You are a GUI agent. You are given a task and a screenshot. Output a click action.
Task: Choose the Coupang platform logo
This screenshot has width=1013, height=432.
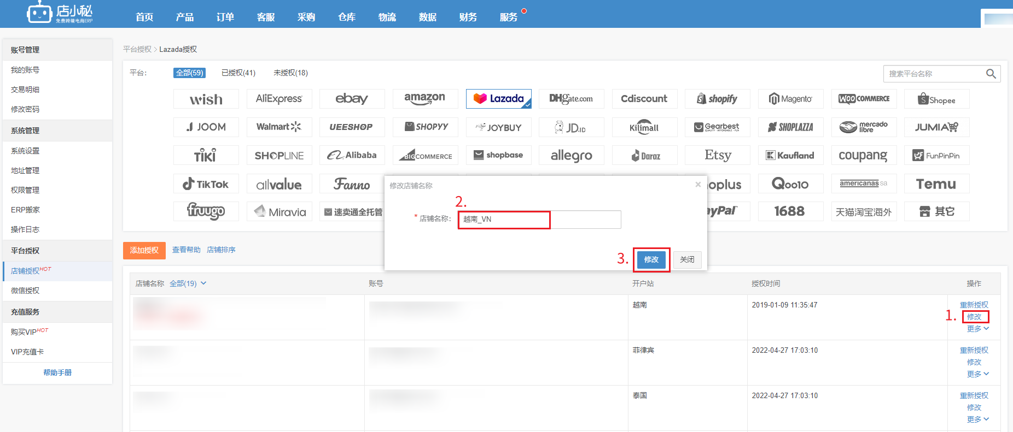click(x=864, y=156)
